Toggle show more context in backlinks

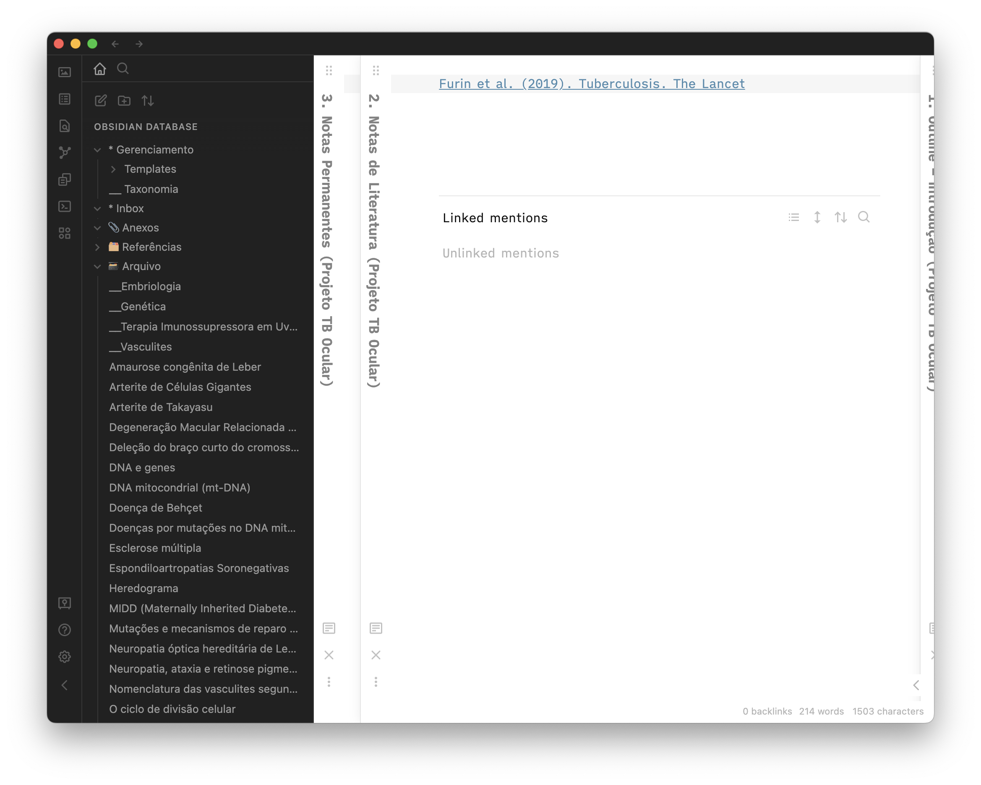[x=817, y=217]
